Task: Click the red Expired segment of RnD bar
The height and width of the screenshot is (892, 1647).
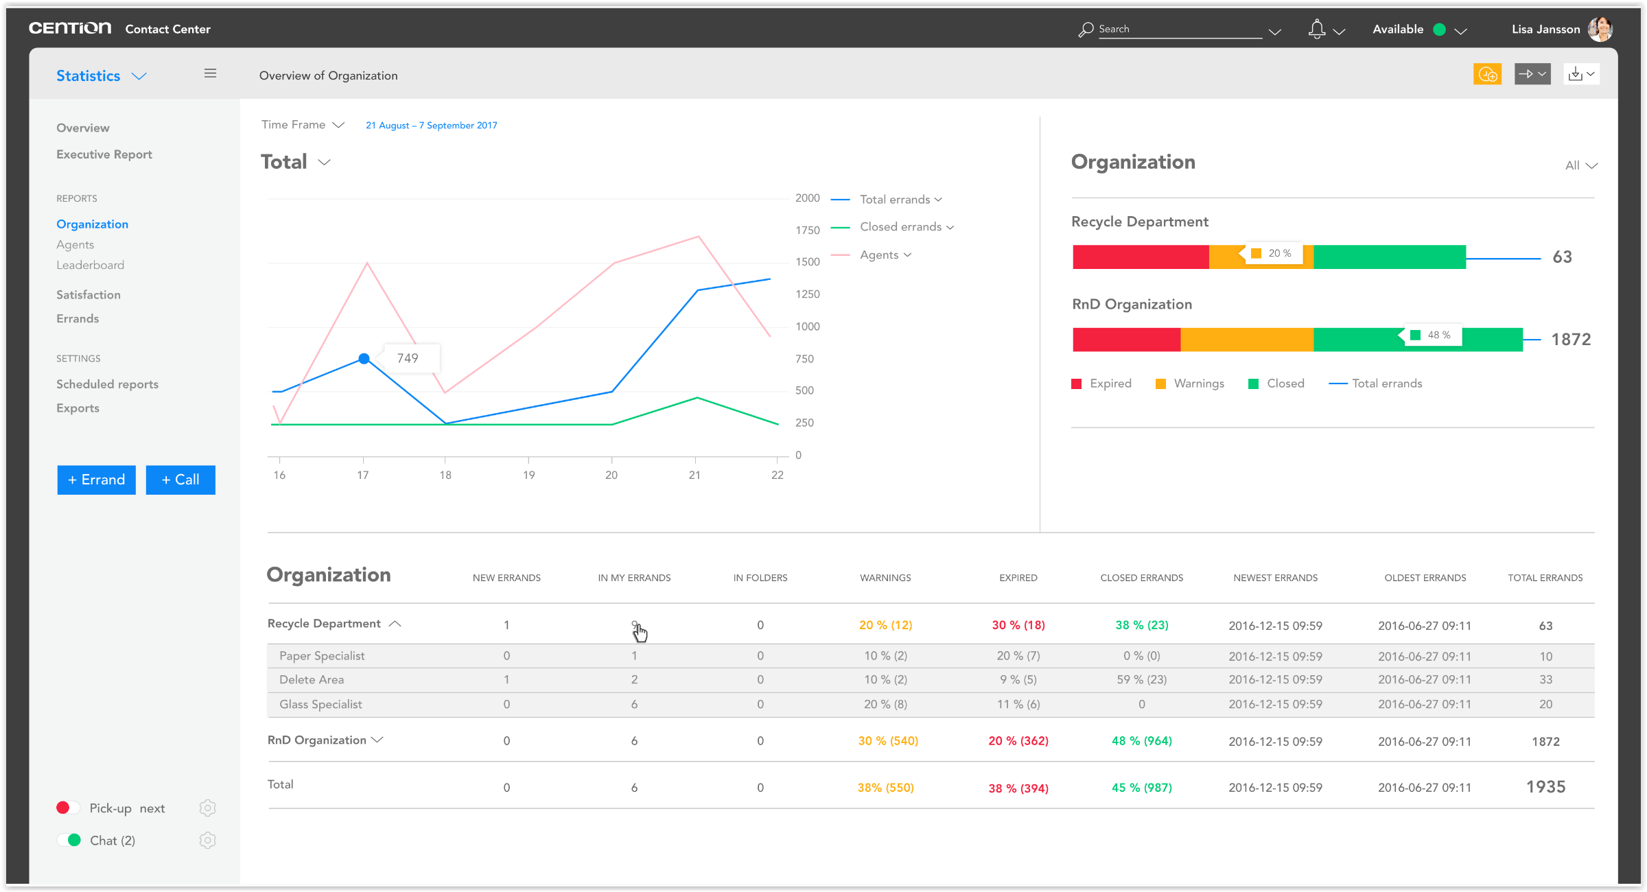Action: pos(1125,340)
